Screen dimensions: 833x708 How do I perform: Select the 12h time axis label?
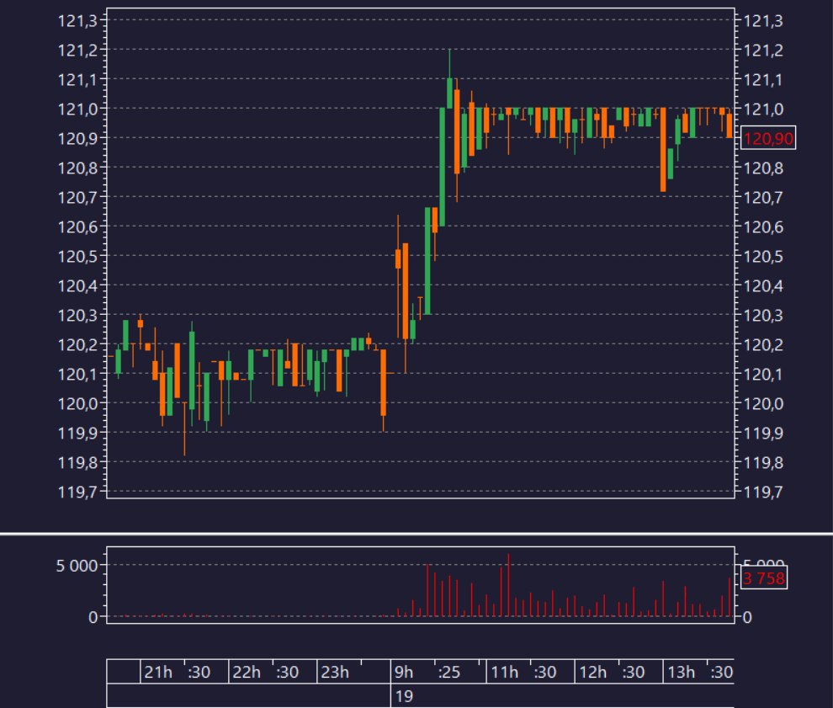click(x=593, y=673)
